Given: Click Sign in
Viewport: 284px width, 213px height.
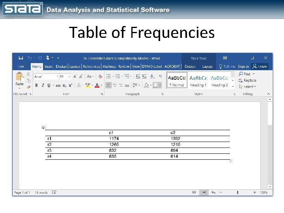Looking at the screenshot, I should pos(243,67).
